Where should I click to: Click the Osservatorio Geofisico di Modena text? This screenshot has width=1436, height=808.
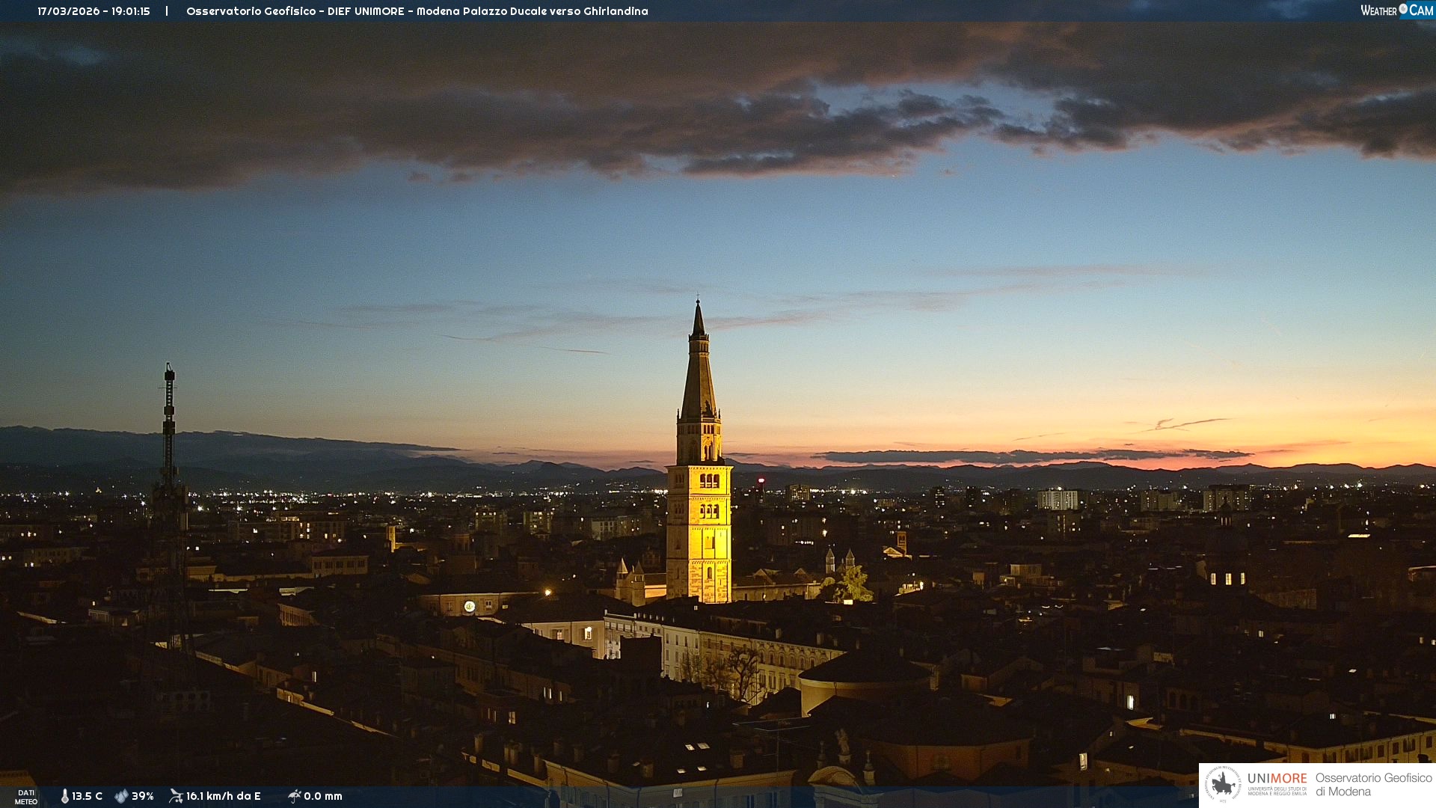[x=1373, y=784]
